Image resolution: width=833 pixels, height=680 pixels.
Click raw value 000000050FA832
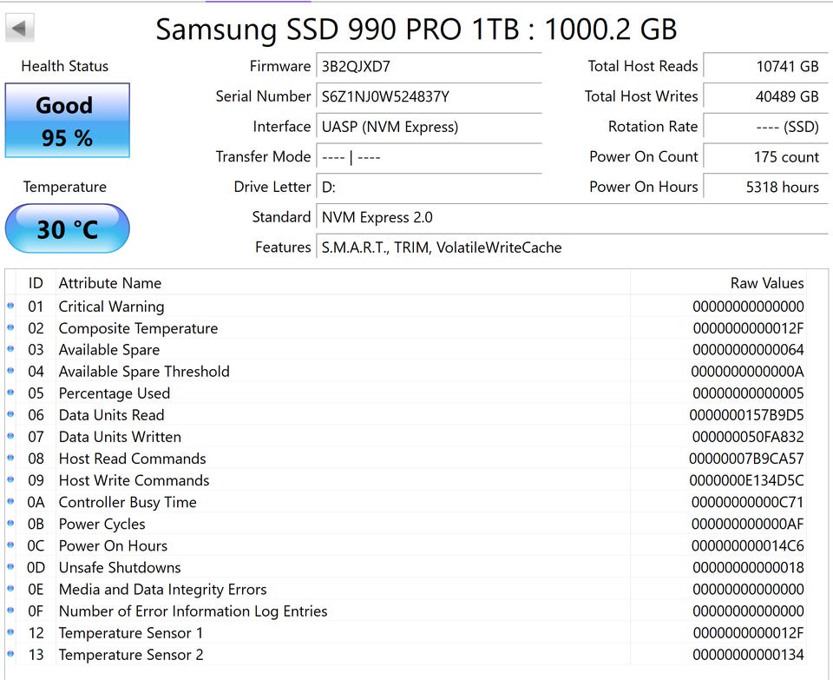pos(748,437)
